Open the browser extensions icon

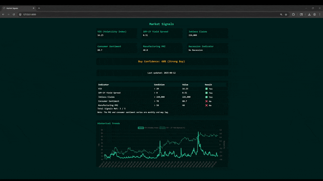294,14
